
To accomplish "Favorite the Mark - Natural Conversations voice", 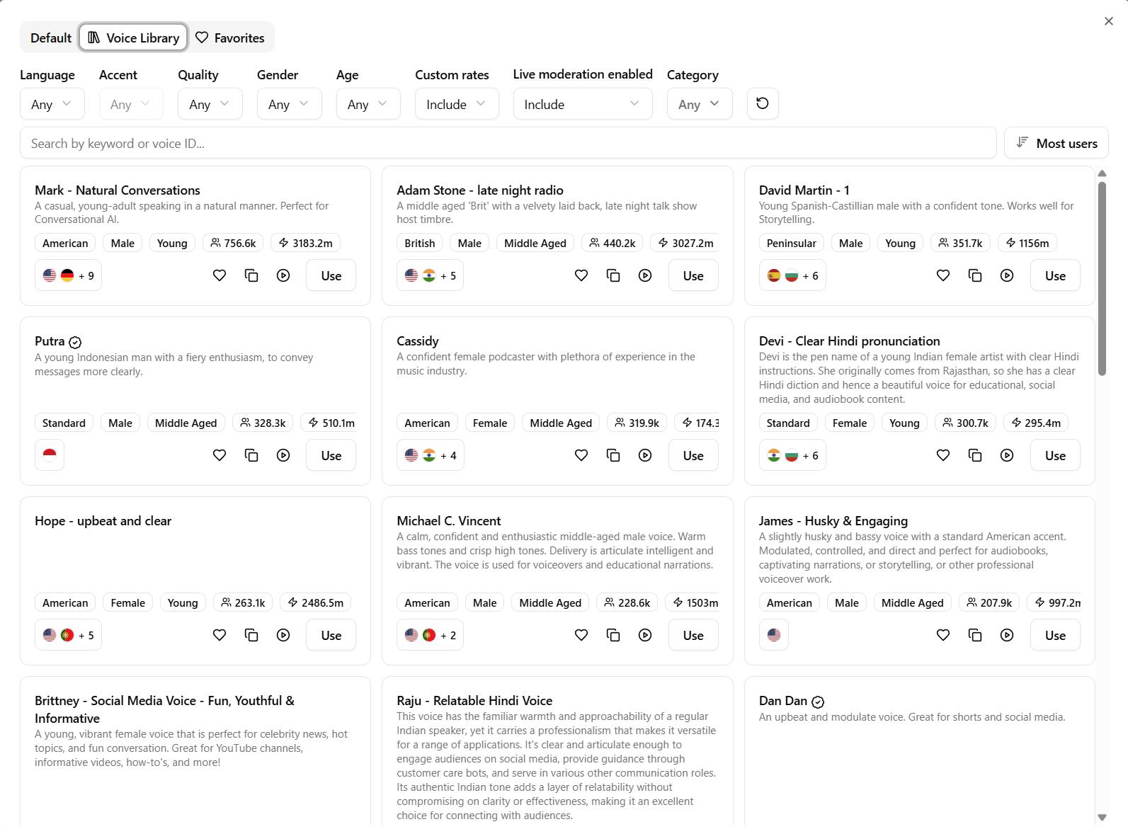I will coord(220,275).
